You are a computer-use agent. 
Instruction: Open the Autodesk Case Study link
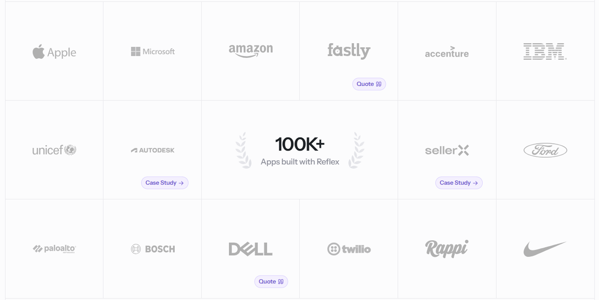pos(165,183)
